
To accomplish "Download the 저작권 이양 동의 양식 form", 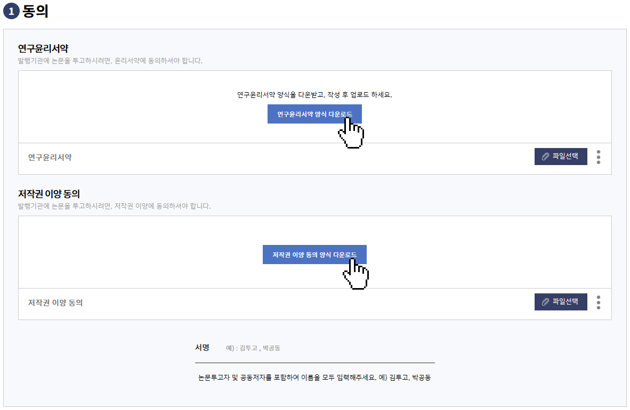I will pyautogui.click(x=314, y=255).
